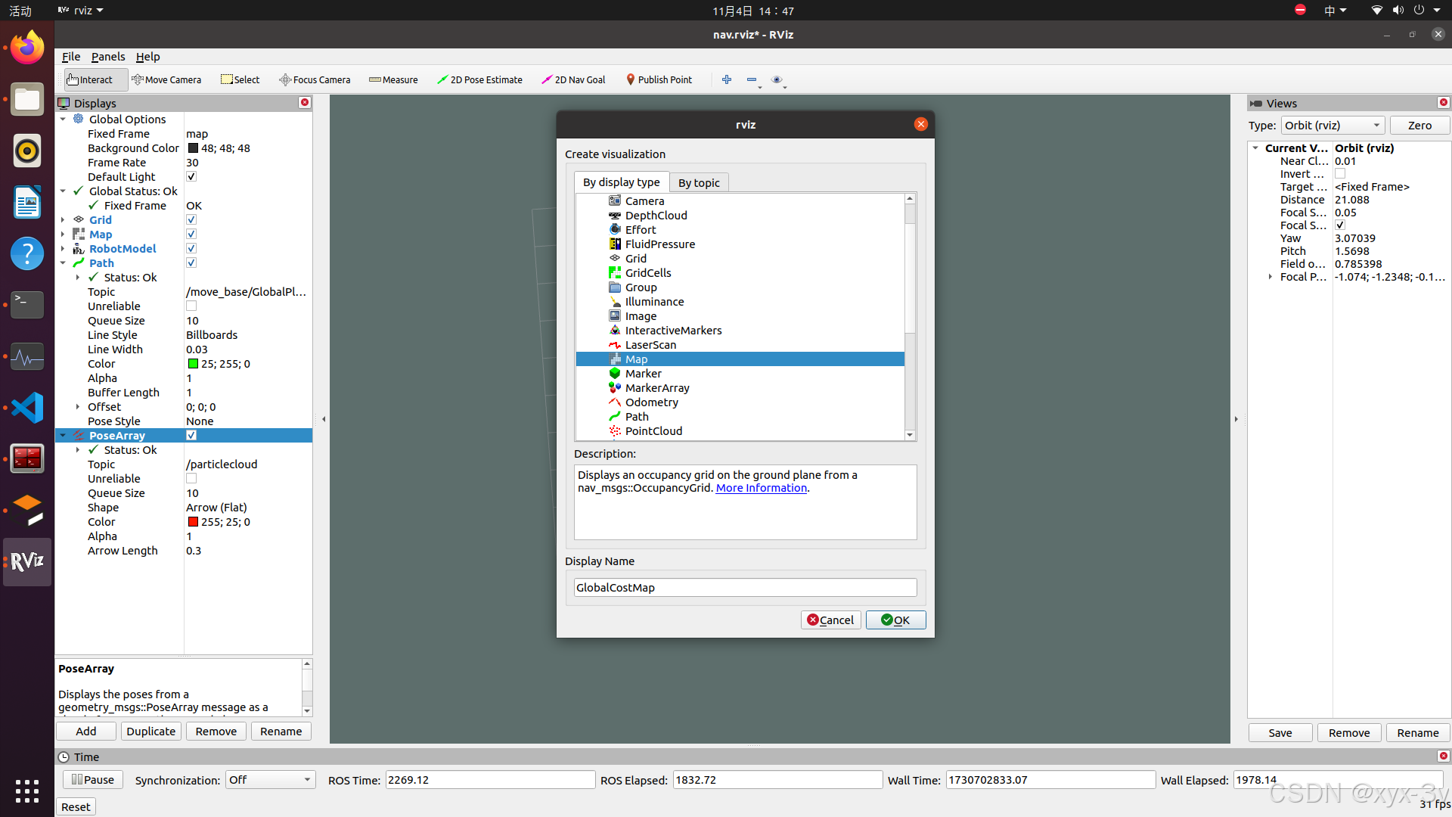
Task: Open Visual Studio Code from dock
Action: tap(27, 408)
